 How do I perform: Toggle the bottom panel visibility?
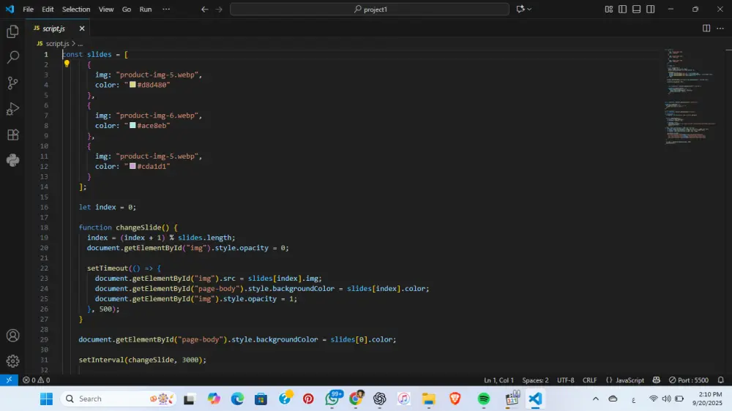(x=636, y=10)
